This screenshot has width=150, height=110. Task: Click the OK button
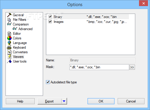(101, 101)
